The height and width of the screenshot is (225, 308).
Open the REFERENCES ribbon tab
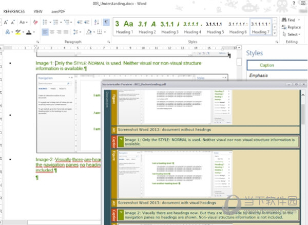[x=14, y=11]
